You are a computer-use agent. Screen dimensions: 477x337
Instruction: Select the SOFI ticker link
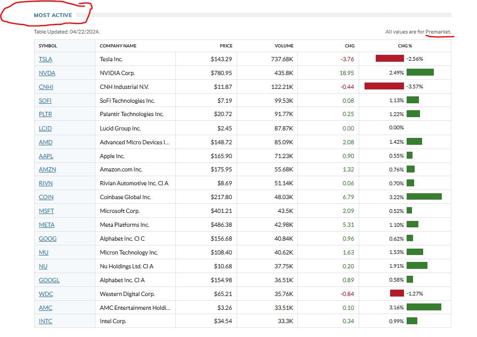point(45,101)
